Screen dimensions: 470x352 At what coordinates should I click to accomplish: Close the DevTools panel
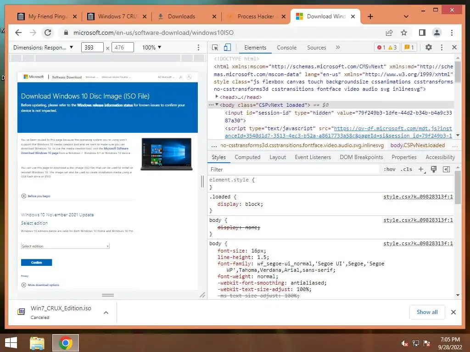(x=454, y=47)
